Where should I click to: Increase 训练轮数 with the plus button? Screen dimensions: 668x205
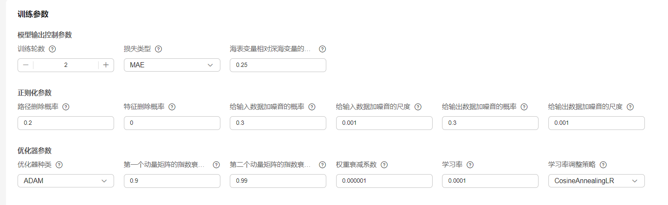coord(106,65)
